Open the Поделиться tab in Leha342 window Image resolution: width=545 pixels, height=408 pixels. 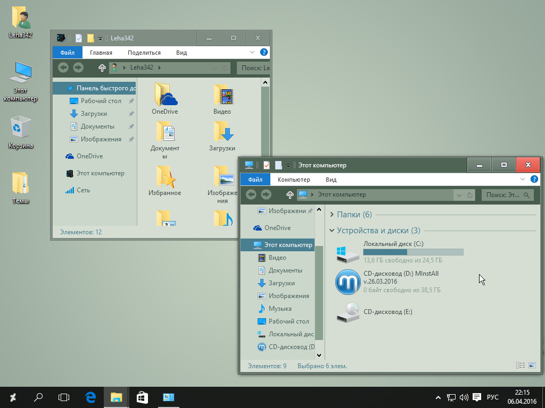point(144,53)
